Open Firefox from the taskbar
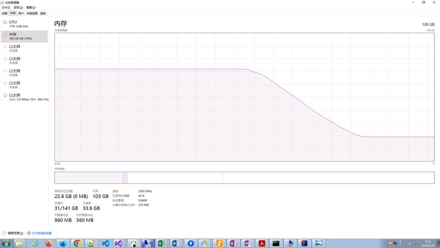Screen dimensions: 440x248 tap(49, 243)
